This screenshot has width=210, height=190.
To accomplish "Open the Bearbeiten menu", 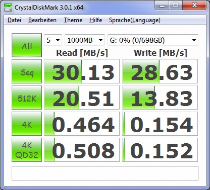I will click(x=42, y=20).
